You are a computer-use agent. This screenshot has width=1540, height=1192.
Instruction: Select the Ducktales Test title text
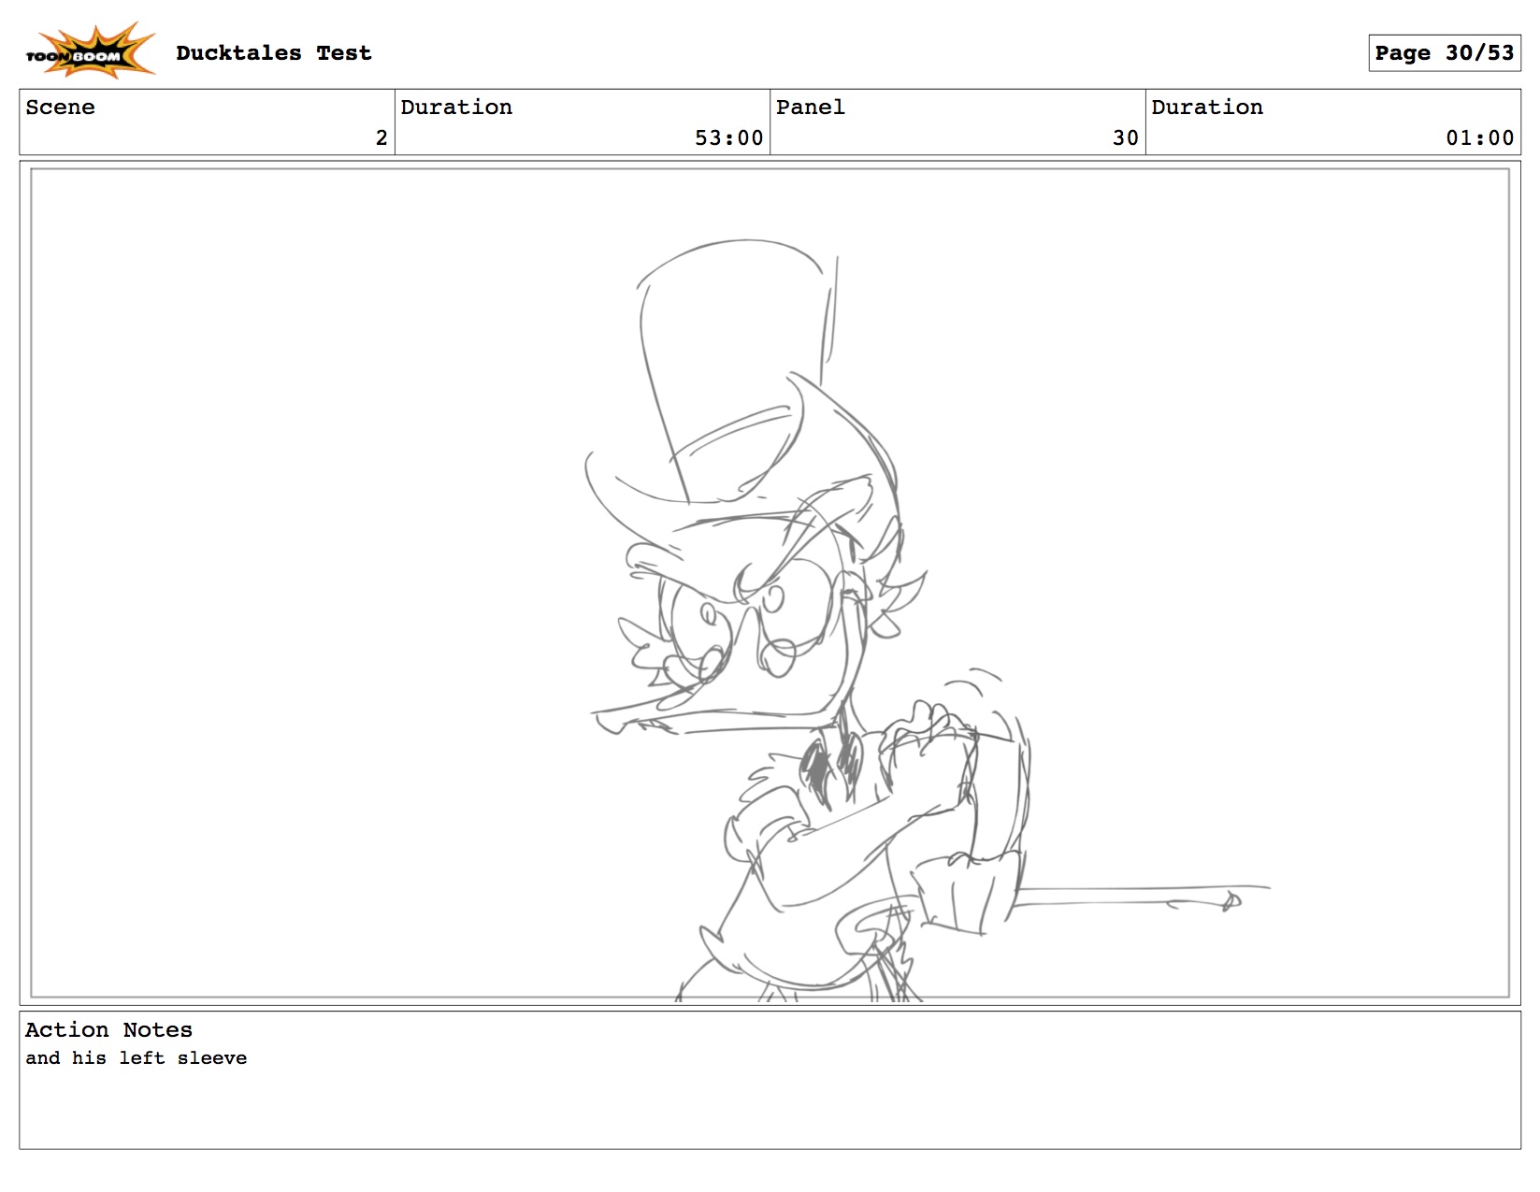point(273,53)
